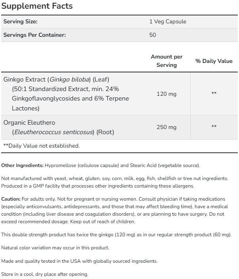Click the Serving Size label
This screenshot has width=239, height=279.
(x=20, y=22)
